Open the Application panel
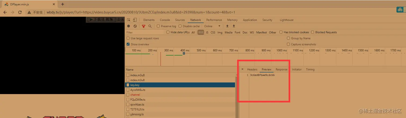The image size is (406, 118). point(250,20)
